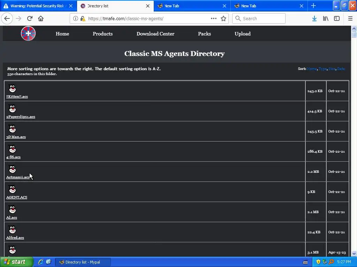Click the orange magnifier tray icon
The image size is (357, 267).
[x=331, y=262]
